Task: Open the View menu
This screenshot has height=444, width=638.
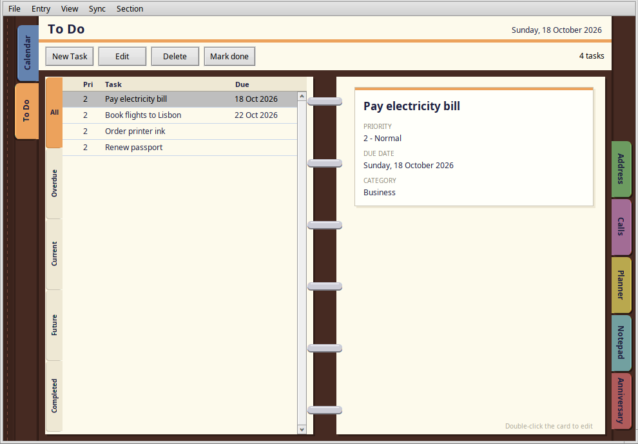Action: click(x=70, y=8)
